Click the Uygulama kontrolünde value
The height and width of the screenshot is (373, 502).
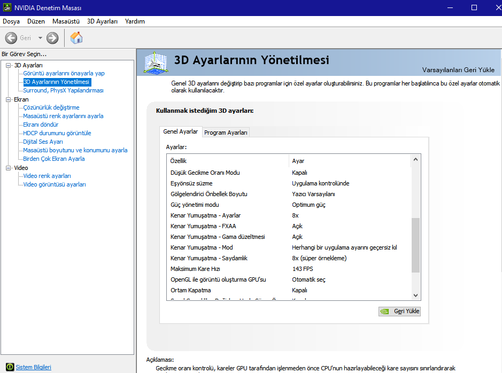tap(320, 183)
